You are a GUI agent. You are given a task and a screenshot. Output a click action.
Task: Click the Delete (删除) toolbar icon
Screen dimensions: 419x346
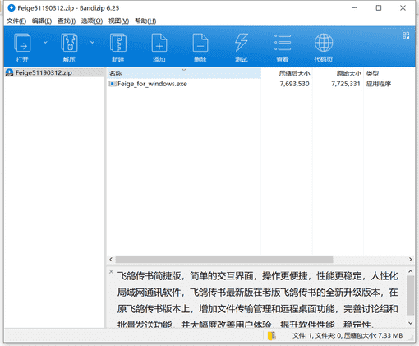tap(200, 43)
